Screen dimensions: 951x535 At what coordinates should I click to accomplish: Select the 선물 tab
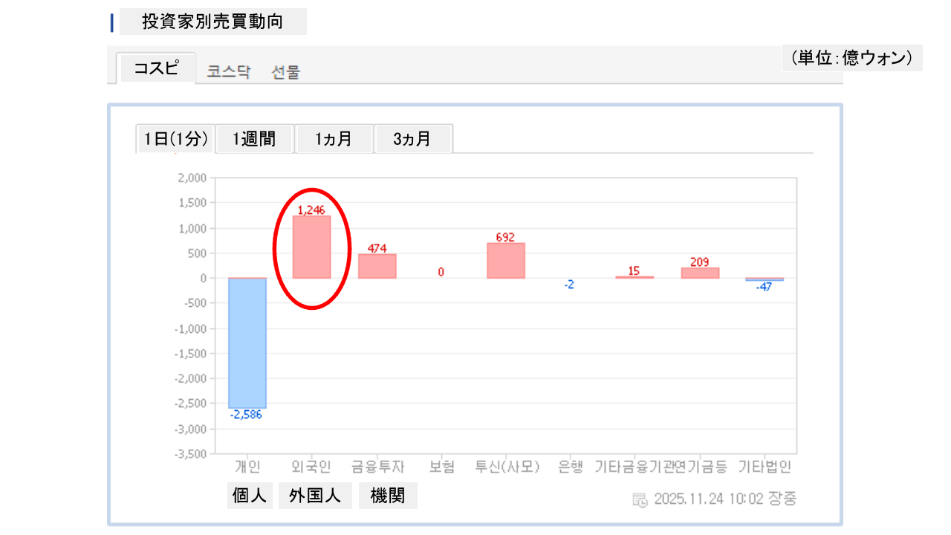click(286, 72)
